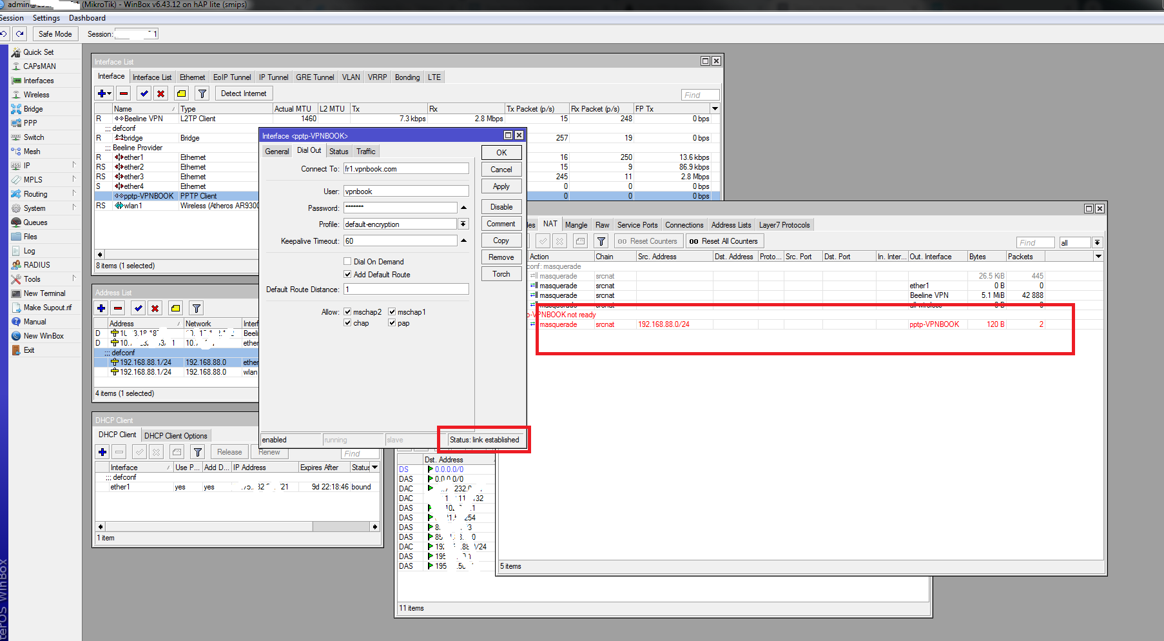1164x641 pixels.
Task: Click Find field in Firewall window
Action: coord(1035,243)
